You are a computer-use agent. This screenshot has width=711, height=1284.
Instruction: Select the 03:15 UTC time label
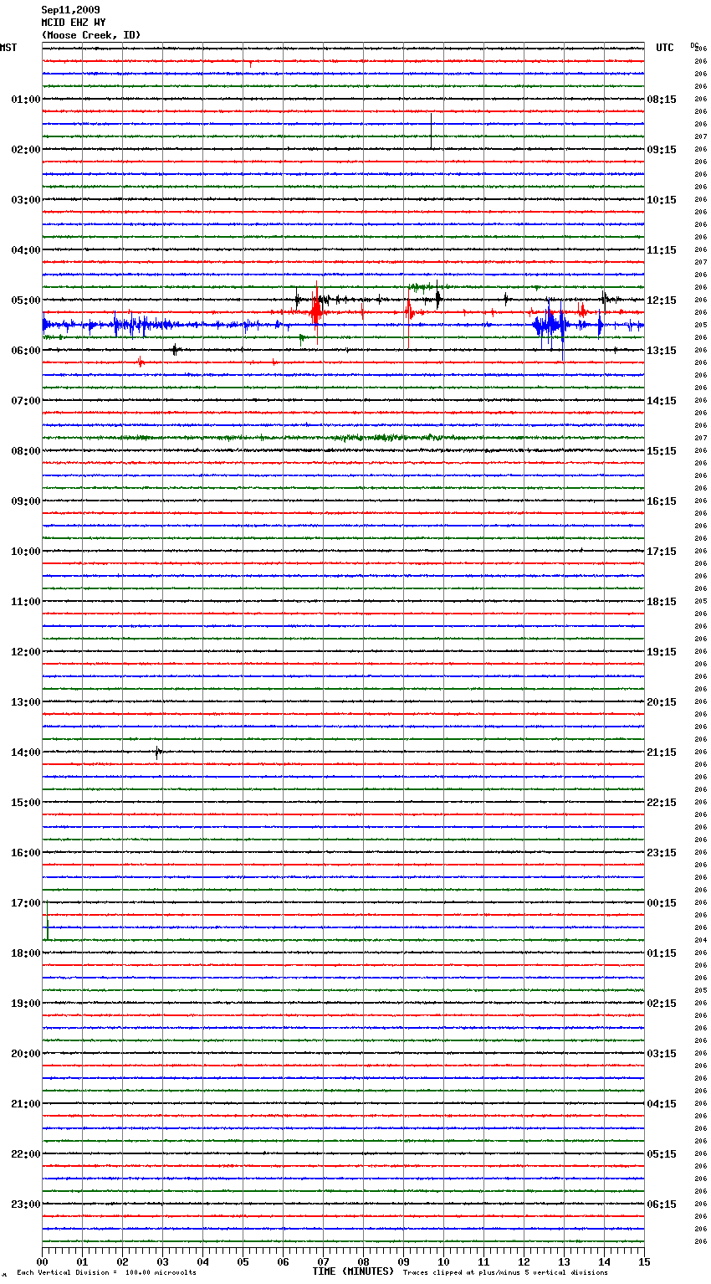662,1054
